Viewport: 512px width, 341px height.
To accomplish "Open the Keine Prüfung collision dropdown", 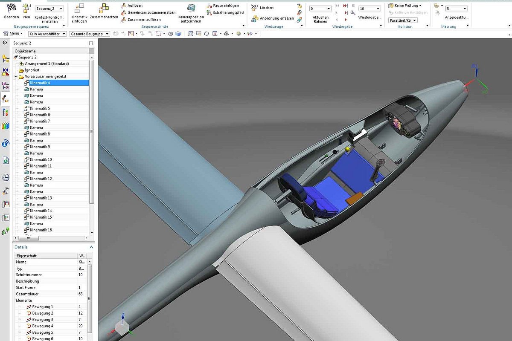I will tap(405, 6).
